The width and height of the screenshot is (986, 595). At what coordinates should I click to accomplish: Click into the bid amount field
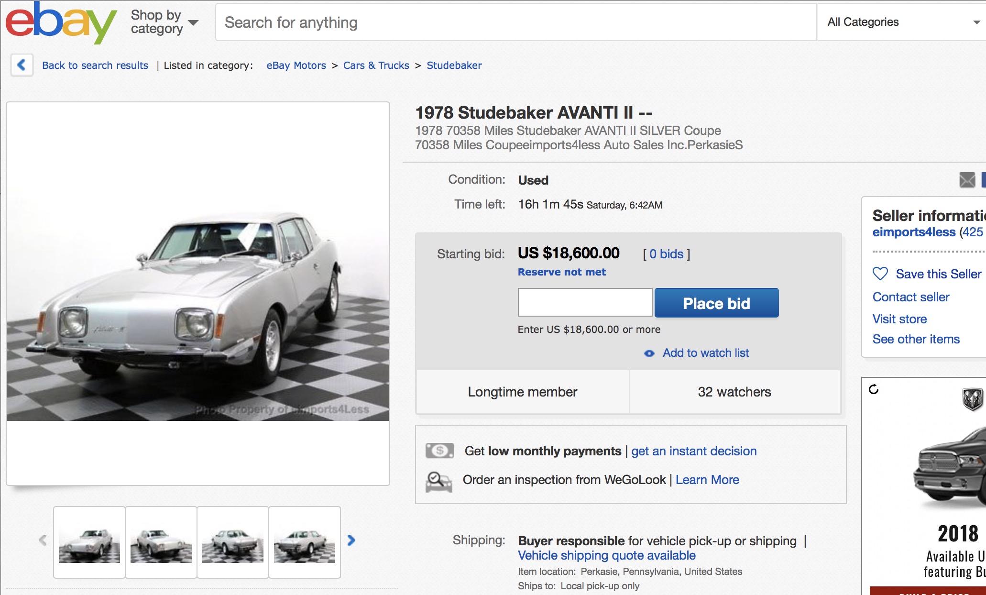(585, 302)
